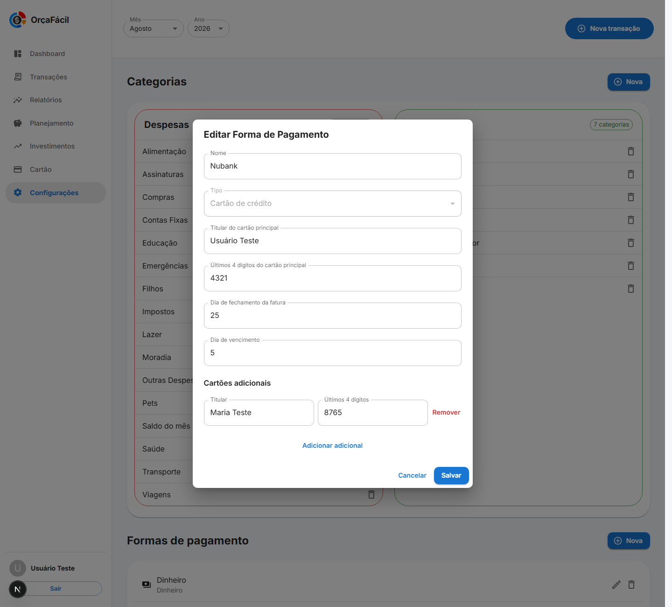Select the Filhos category row
The image size is (672, 607).
[x=164, y=289]
